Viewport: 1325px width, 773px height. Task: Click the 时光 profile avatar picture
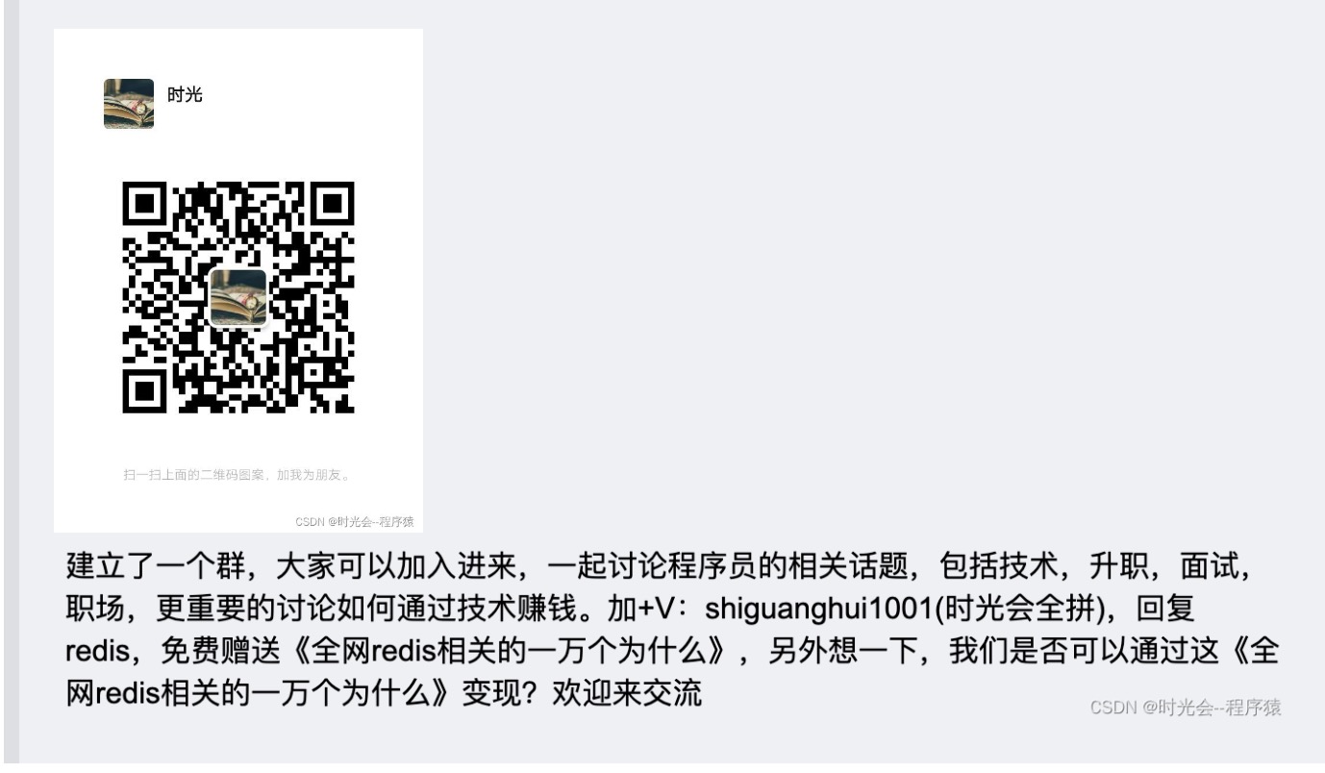[x=129, y=104]
